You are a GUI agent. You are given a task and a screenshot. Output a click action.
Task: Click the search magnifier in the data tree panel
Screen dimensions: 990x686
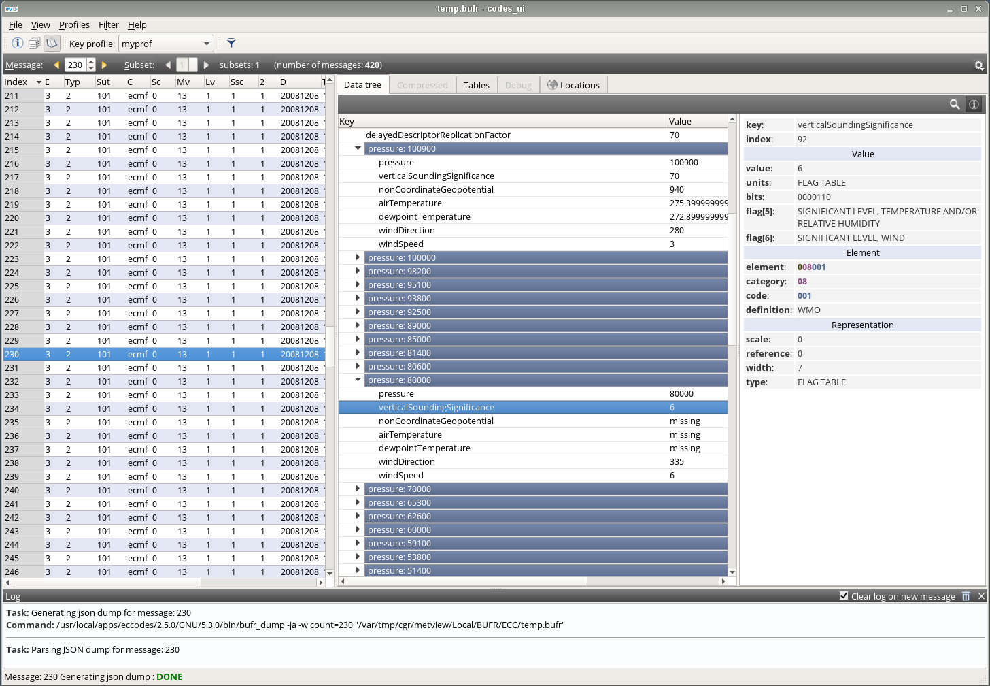point(955,104)
